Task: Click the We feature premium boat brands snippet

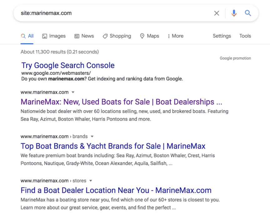Action: [117, 159]
